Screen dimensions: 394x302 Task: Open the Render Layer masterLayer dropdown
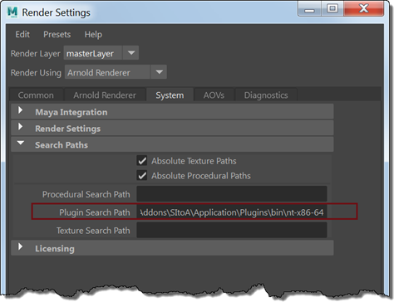(101, 53)
